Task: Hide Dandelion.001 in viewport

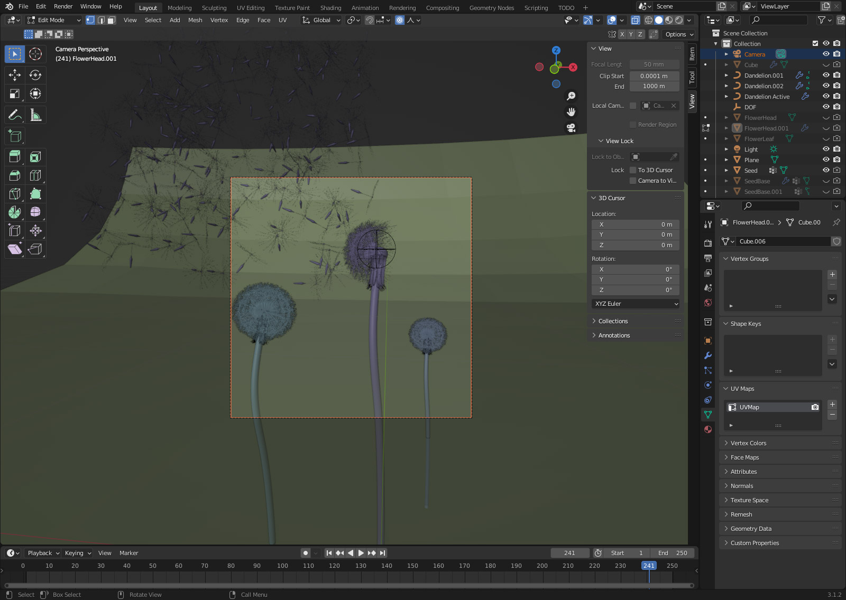Action: coord(826,75)
